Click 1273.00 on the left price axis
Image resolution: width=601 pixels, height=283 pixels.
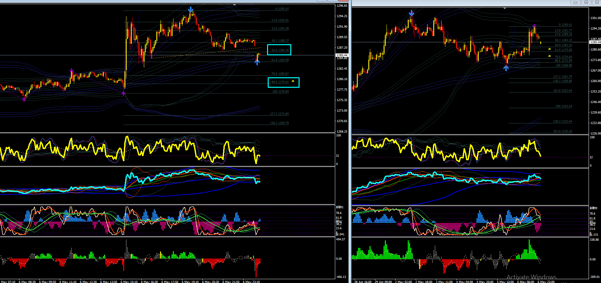(342, 111)
